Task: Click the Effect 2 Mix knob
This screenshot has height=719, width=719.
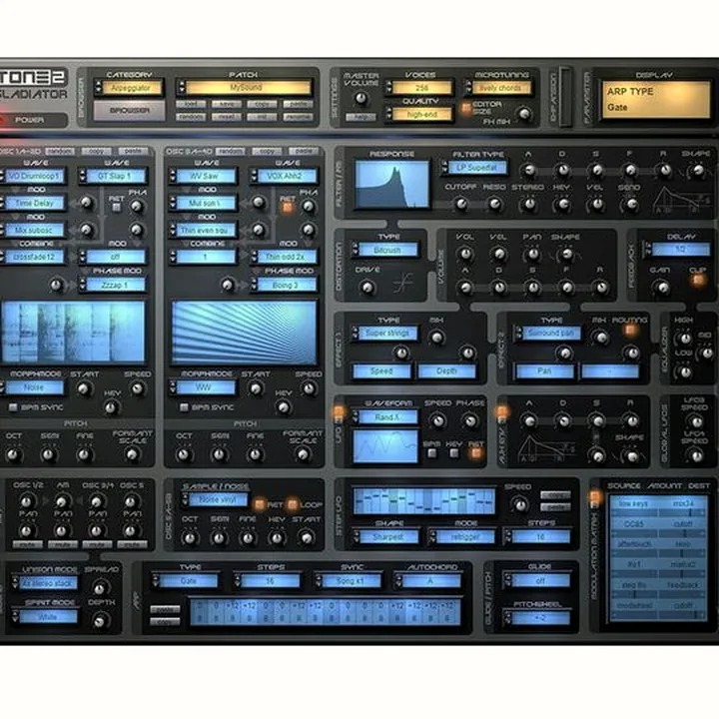Action: (600, 338)
